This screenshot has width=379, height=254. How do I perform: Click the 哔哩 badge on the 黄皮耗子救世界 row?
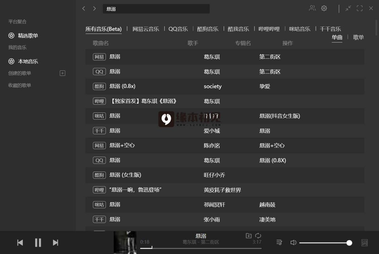pos(99,190)
